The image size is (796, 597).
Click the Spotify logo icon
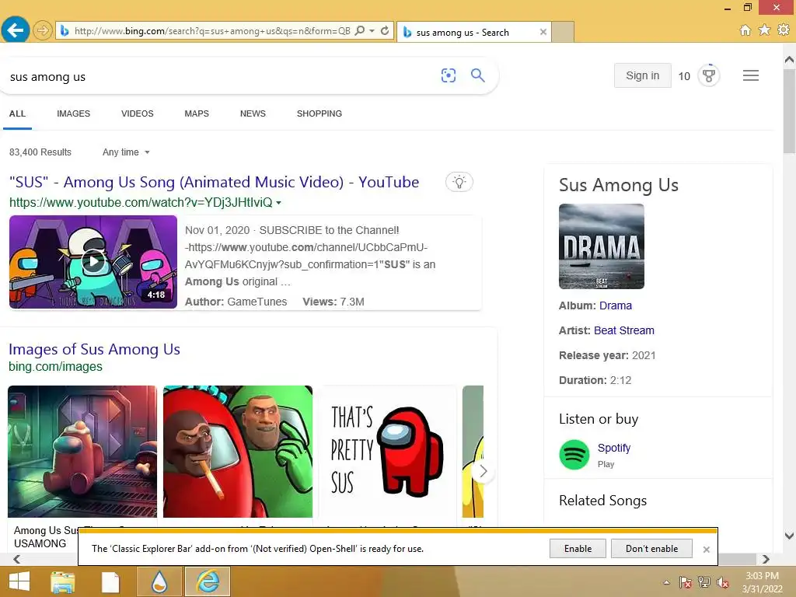[x=574, y=454]
